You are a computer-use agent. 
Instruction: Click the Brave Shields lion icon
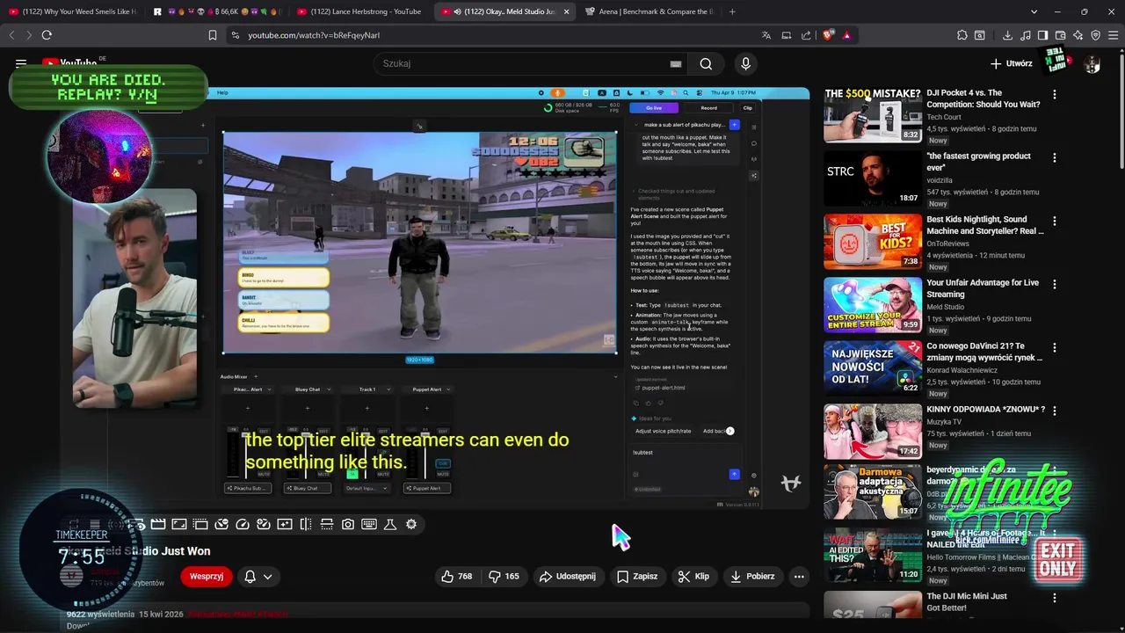(x=827, y=35)
